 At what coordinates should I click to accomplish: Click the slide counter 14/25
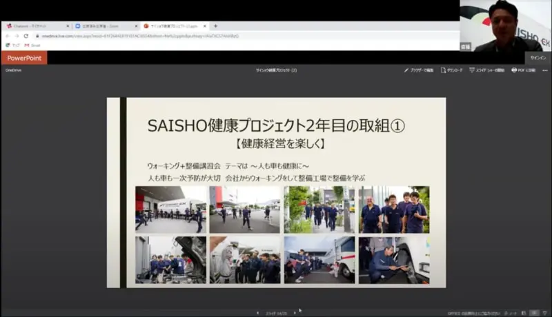[277, 313]
